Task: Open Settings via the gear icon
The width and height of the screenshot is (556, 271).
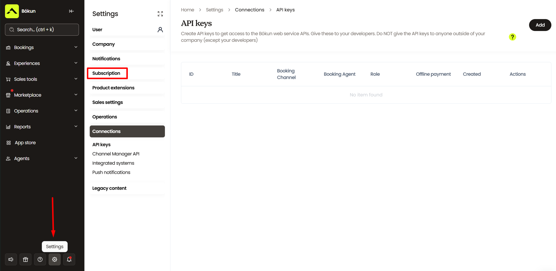Action: tap(55, 259)
